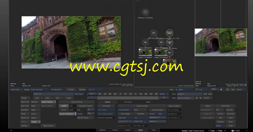The height and width of the screenshot is (132, 253).
Task: Toggle the Grid button
Action: click(x=227, y=90)
